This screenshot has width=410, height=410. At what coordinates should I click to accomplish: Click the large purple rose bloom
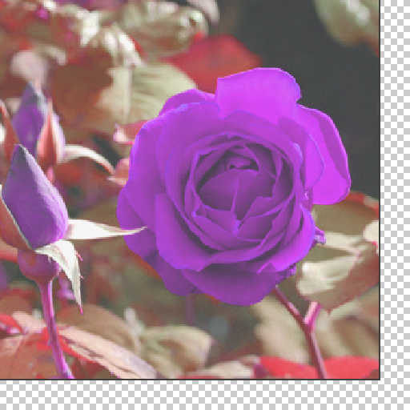pyautogui.click(x=234, y=187)
